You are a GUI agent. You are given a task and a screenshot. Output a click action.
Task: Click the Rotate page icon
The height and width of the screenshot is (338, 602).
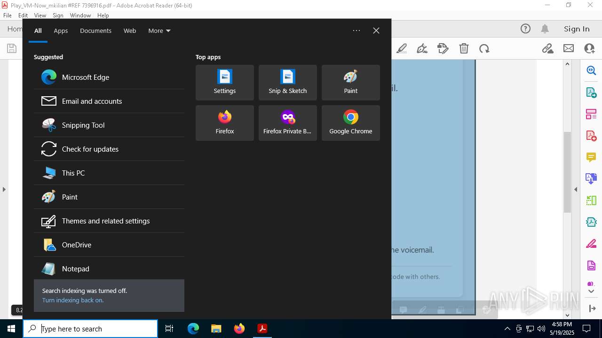tap(484, 48)
